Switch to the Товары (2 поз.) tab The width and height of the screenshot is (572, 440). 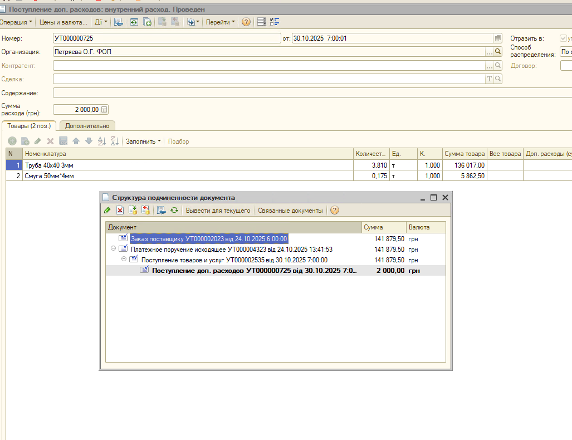click(29, 126)
